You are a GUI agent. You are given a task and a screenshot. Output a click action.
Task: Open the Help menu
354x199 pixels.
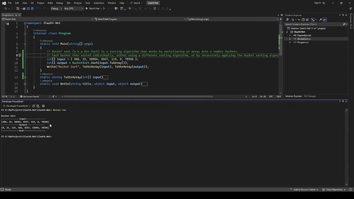coord(122,3)
